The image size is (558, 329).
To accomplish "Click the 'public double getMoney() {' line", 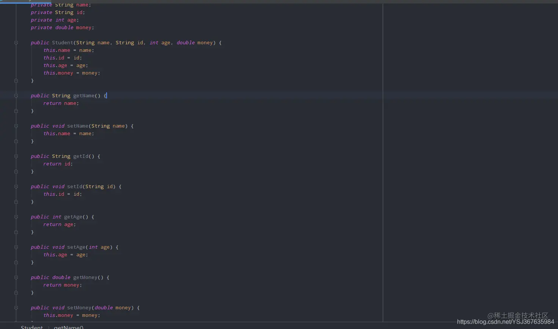I will (70, 278).
